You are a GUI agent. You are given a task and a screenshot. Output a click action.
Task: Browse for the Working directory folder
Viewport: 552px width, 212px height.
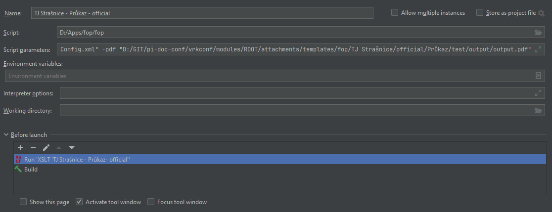tap(538, 111)
